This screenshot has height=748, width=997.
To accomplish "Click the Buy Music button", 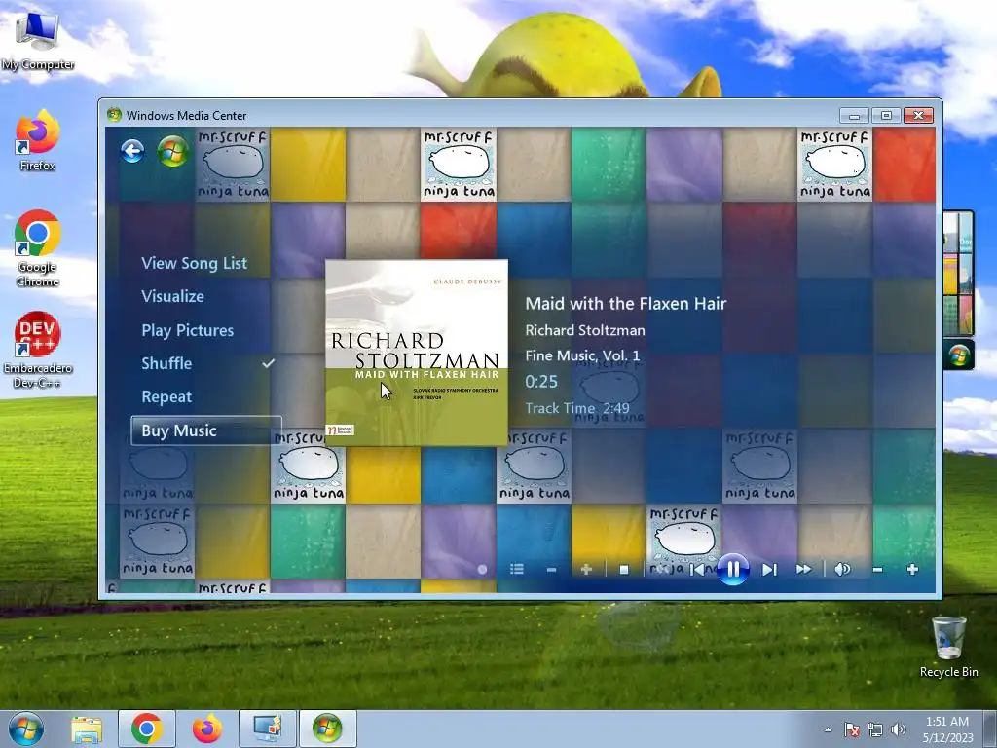I will tap(206, 430).
